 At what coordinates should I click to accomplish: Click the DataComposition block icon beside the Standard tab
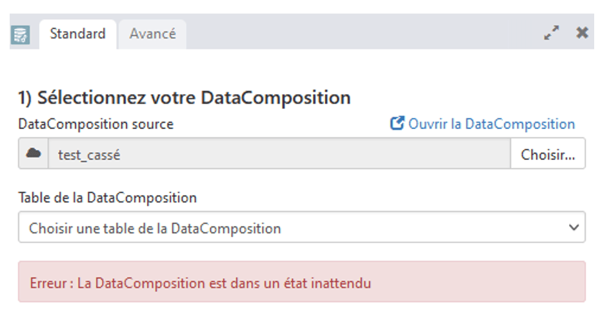[20, 35]
